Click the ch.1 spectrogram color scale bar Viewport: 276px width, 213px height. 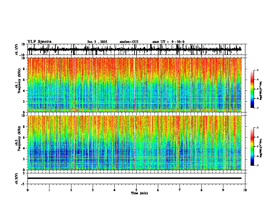[x=252, y=89]
